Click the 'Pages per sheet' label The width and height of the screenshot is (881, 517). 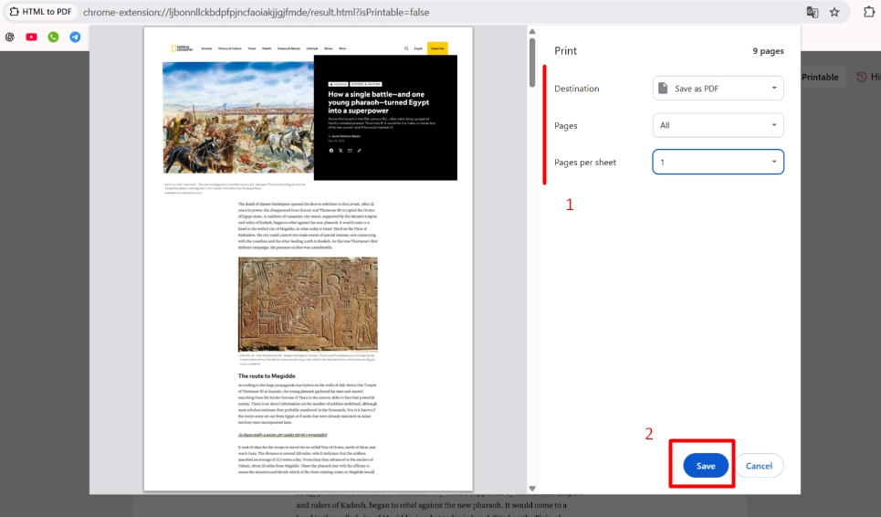(x=585, y=162)
